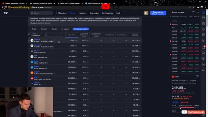Add symbol with plus icon in watchlist header
The image size is (208, 117).
189,12
